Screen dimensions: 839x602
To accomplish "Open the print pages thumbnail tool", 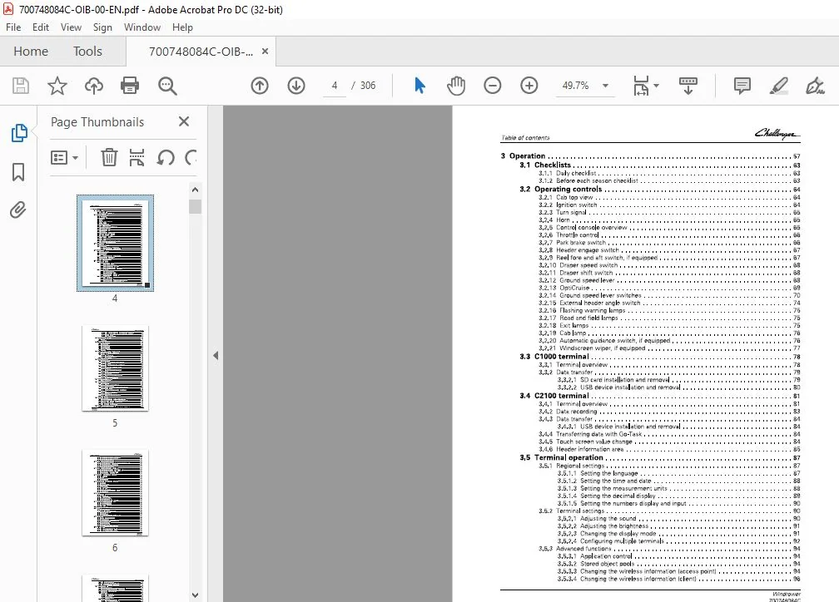I will 137,157.
